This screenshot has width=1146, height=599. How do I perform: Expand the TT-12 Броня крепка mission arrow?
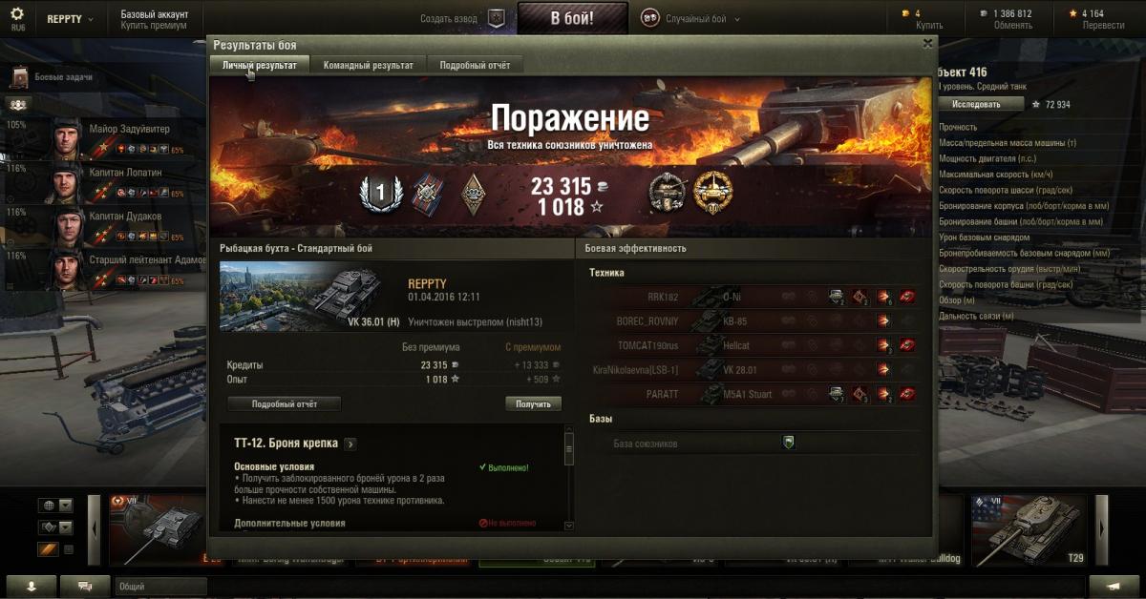point(350,444)
